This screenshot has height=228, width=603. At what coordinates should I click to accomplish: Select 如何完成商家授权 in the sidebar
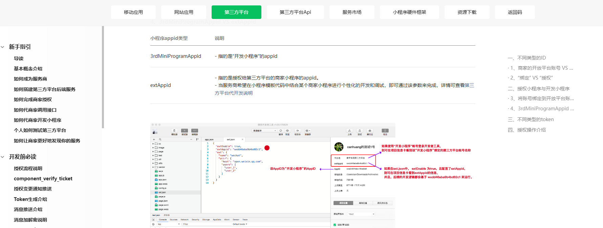[x=33, y=99]
